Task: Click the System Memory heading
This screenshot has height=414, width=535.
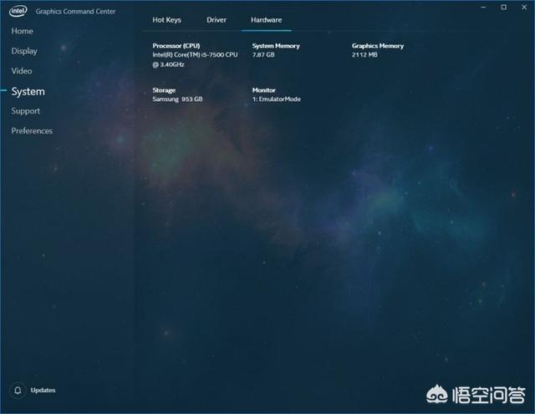Action: 276,46
